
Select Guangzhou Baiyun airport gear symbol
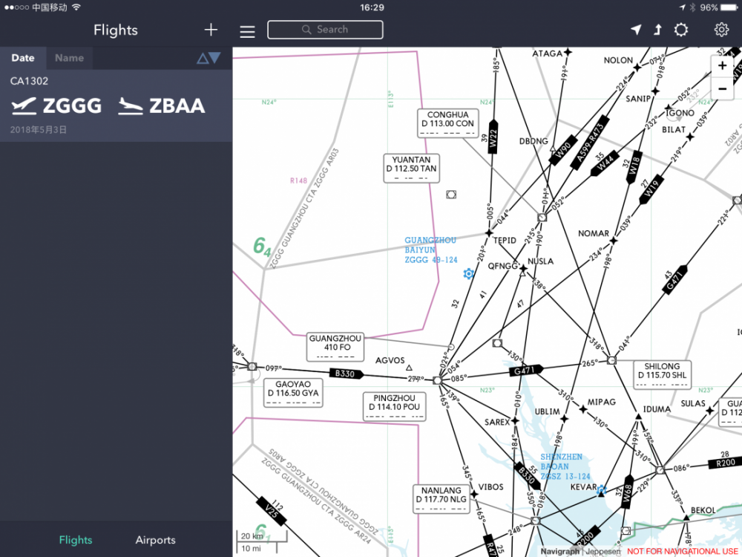[x=468, y=273]
